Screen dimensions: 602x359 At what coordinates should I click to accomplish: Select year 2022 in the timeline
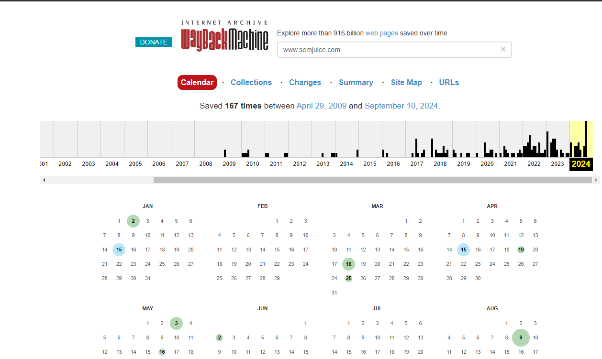(534, 164)
